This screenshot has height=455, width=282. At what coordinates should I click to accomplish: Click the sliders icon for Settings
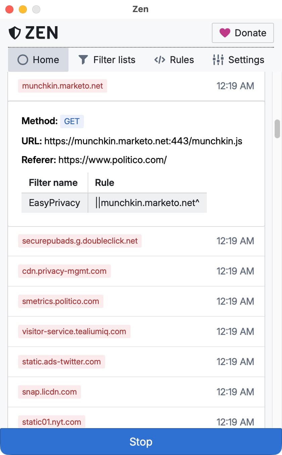(x=218, y=60)
